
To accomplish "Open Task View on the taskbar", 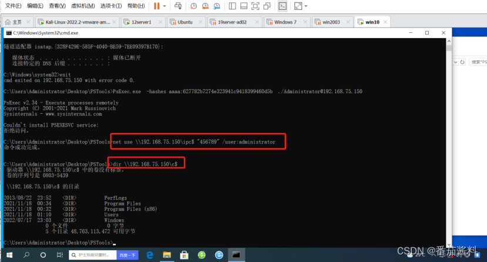I will click(60, 255).
